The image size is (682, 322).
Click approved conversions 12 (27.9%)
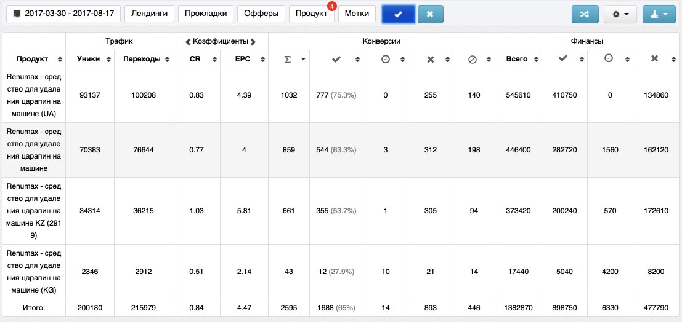point(336,271)
